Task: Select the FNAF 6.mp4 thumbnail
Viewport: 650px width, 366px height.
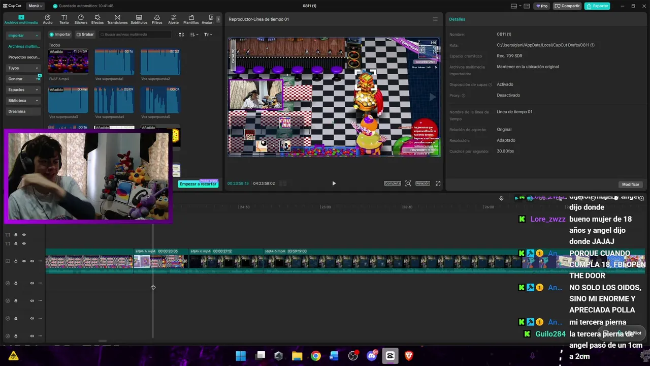Action: (x=68, y=61)
